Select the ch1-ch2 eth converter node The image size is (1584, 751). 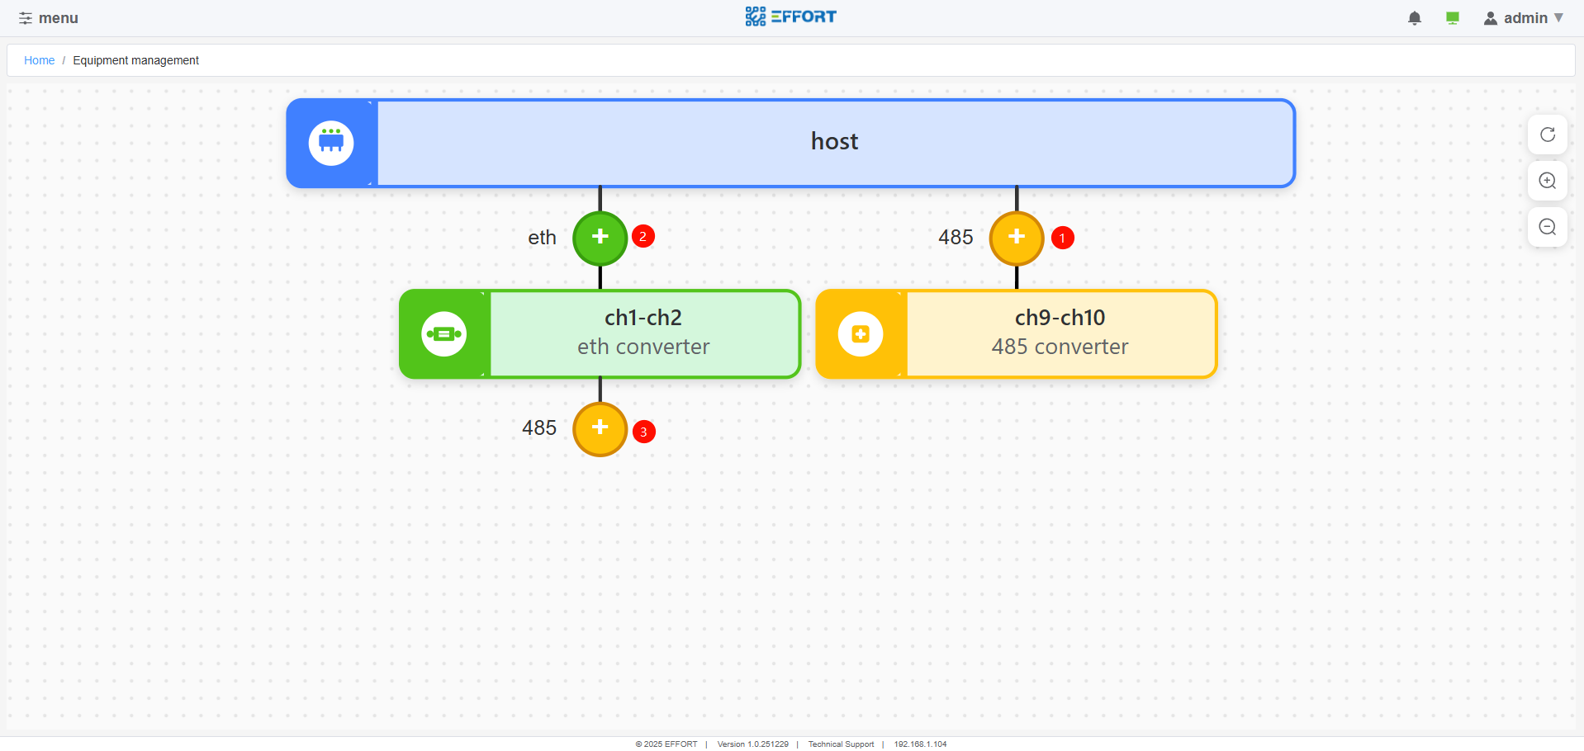coord(643,333)
